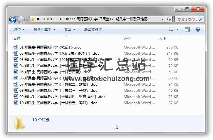
Task: Click the change view icon
Action: click(171, 29)
